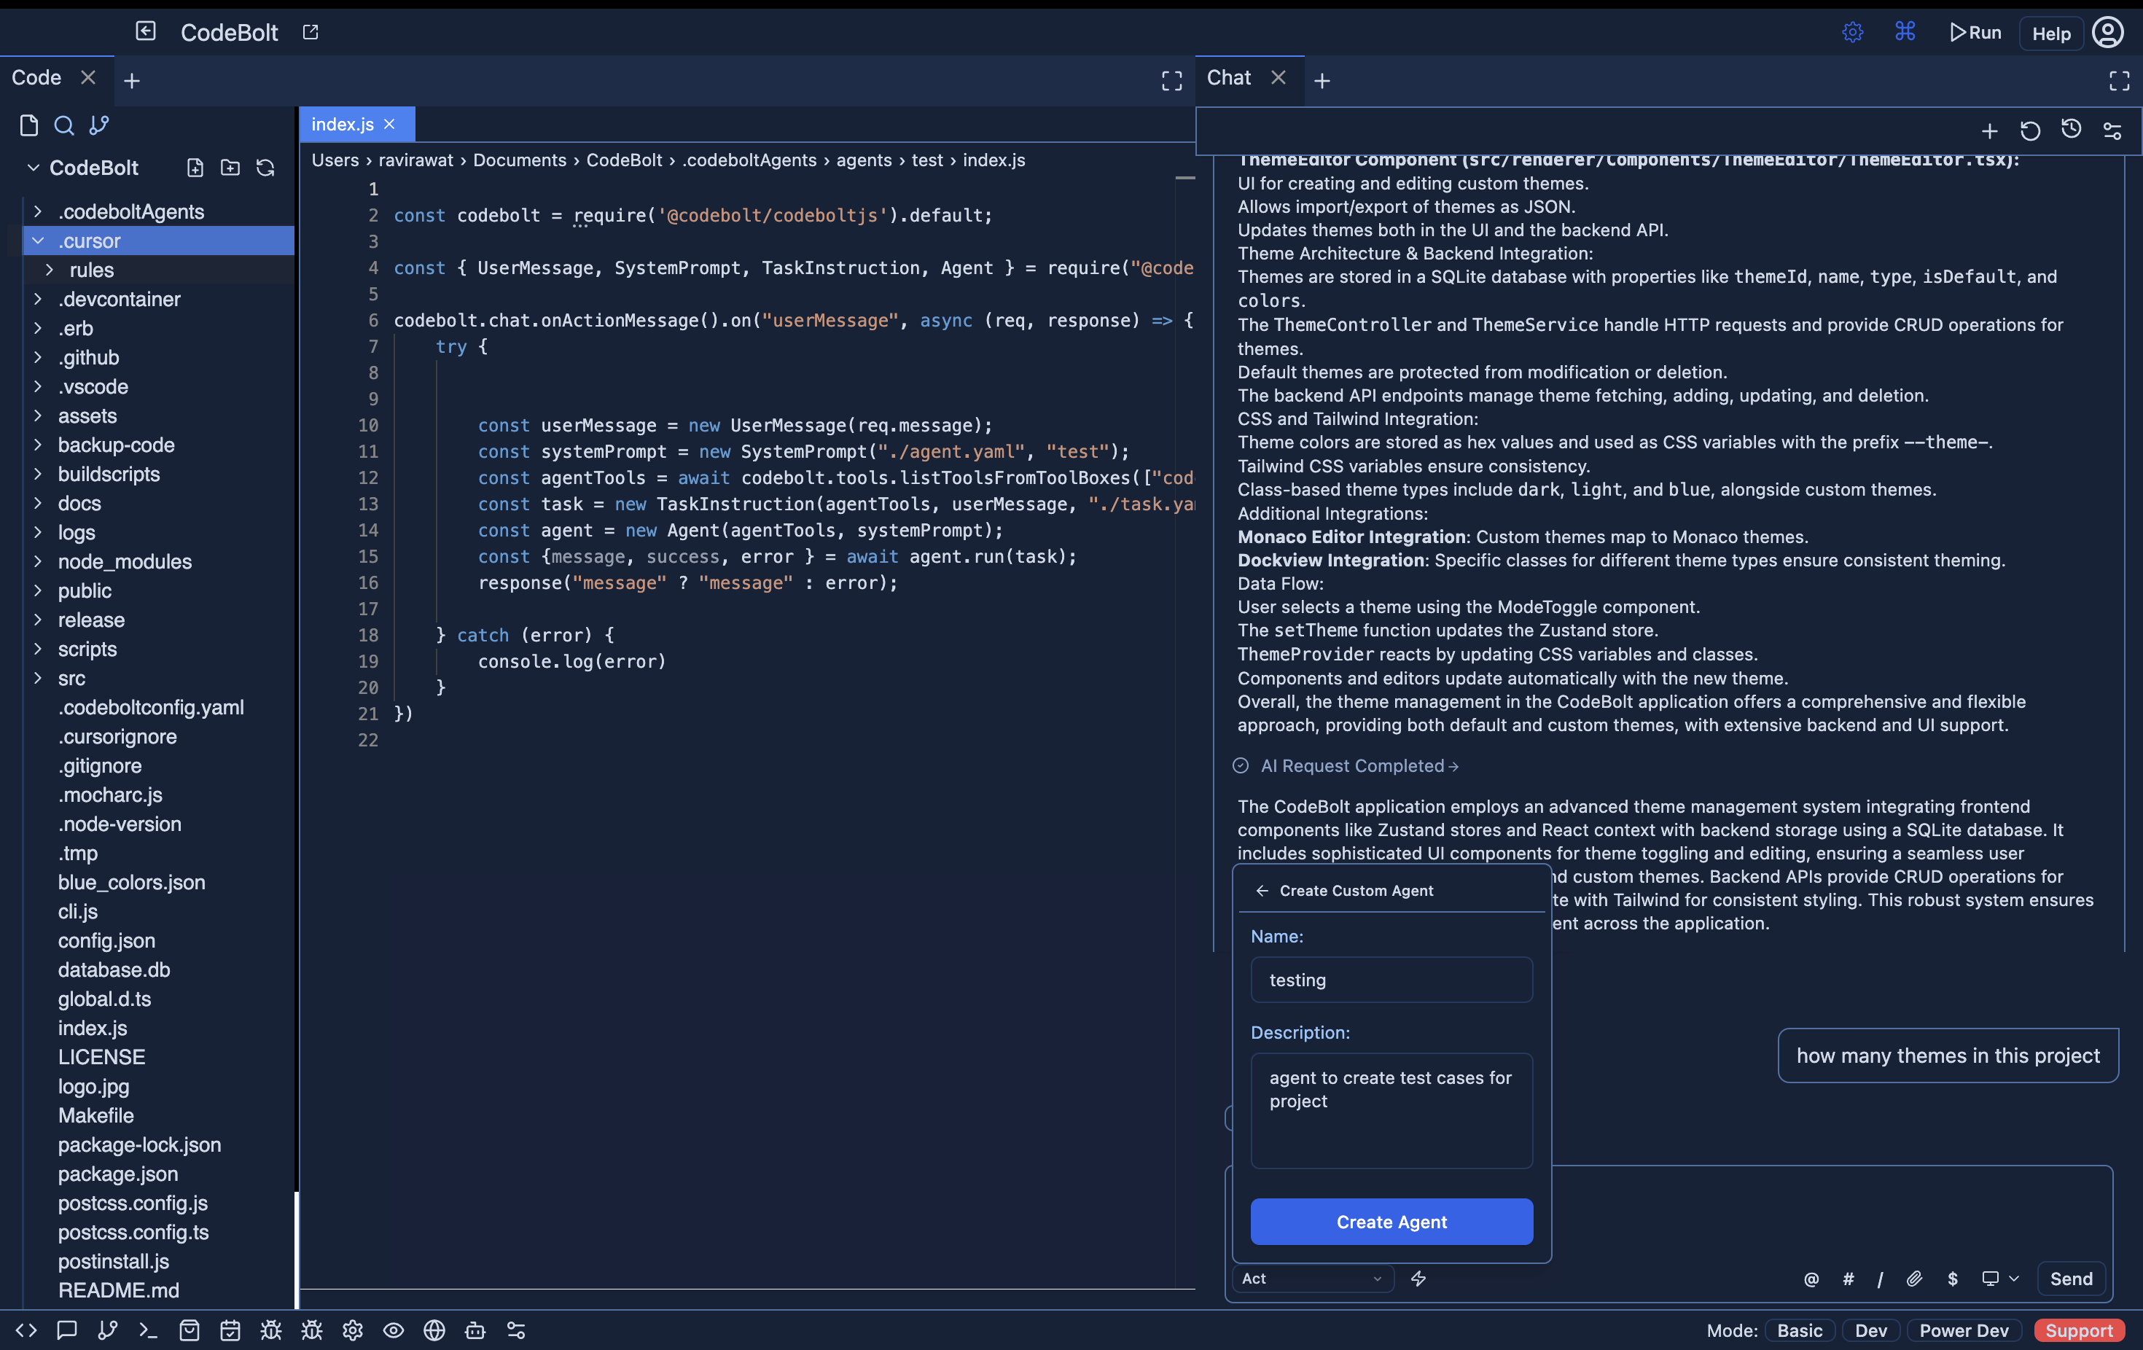
Task: Refresh the CodeBolt file tree
Action: (x=265, y=168)
